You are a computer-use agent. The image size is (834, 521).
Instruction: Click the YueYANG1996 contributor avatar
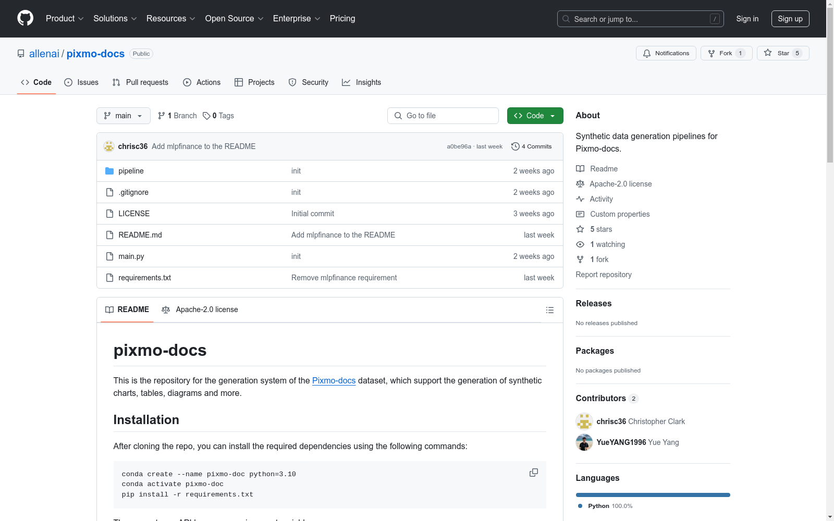[x=584, y=442]
